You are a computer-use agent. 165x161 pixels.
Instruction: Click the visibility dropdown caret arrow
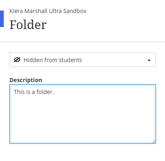point(149,60)
